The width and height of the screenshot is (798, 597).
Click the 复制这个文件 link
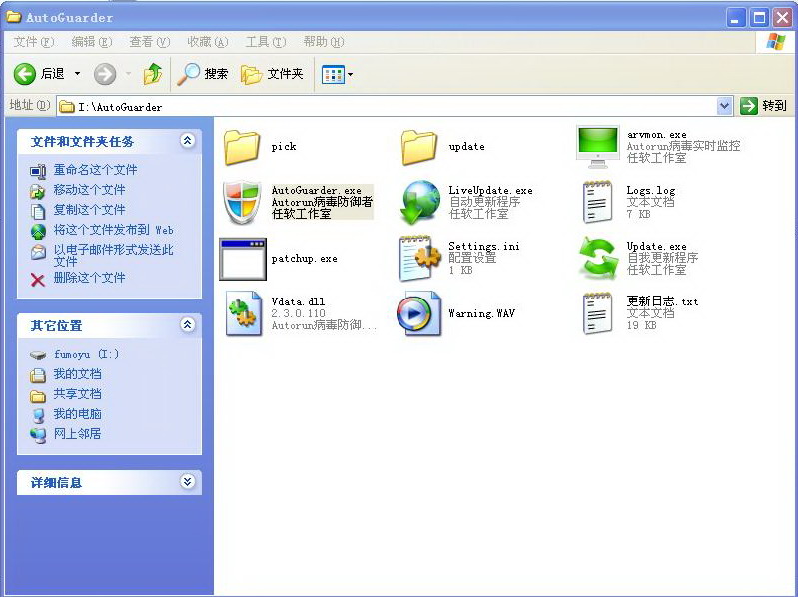(89, 209)
